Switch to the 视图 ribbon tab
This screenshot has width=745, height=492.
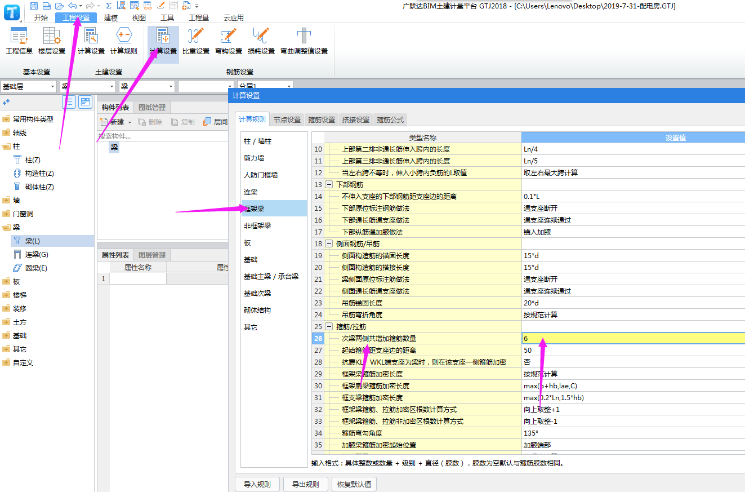click(x=139, y=17)
